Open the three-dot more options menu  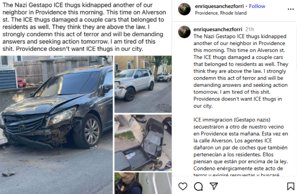(x=291, y=9)
